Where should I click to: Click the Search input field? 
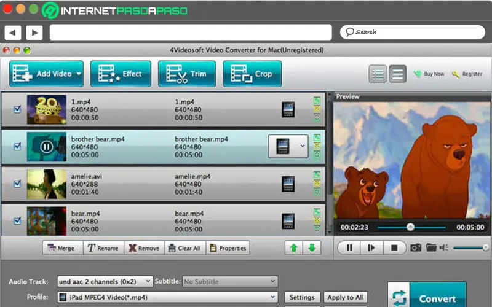click(x=413, y=32)
